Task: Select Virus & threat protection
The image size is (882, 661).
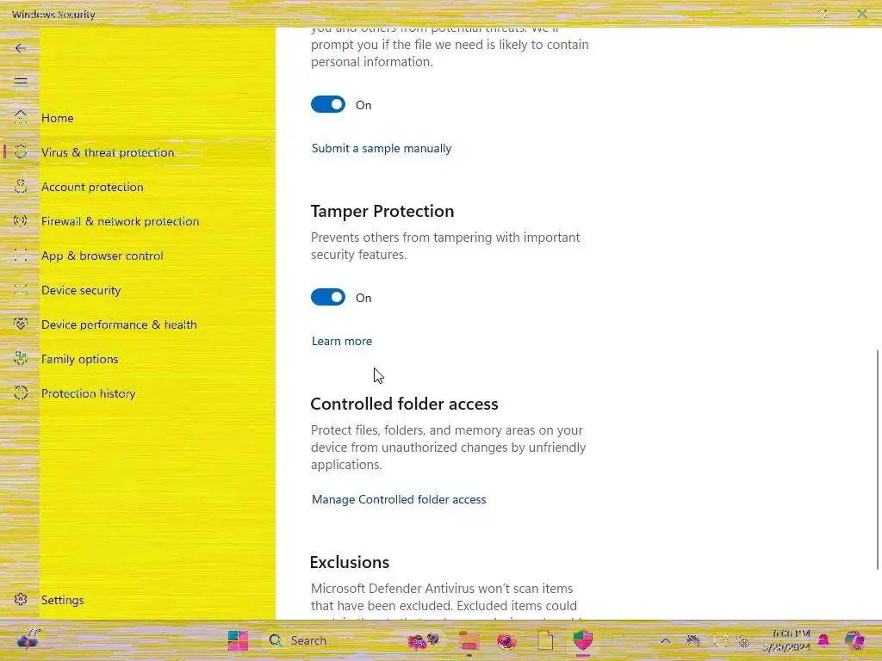Action: click(x=108, y=152)
